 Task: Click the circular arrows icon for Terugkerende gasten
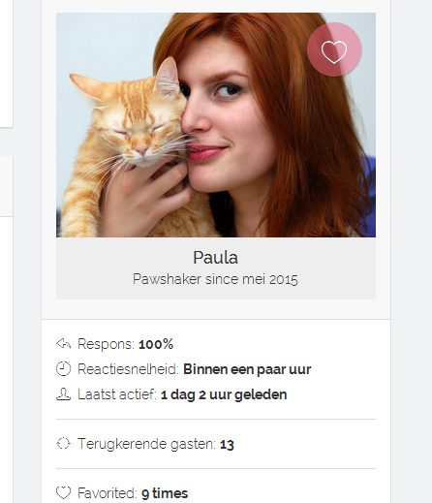click(63, 443)
